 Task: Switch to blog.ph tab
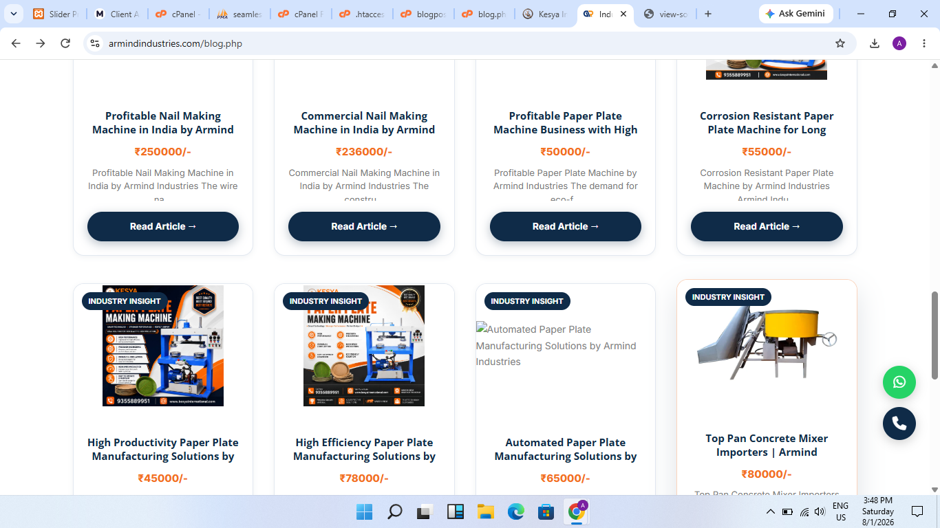(484, 14)
